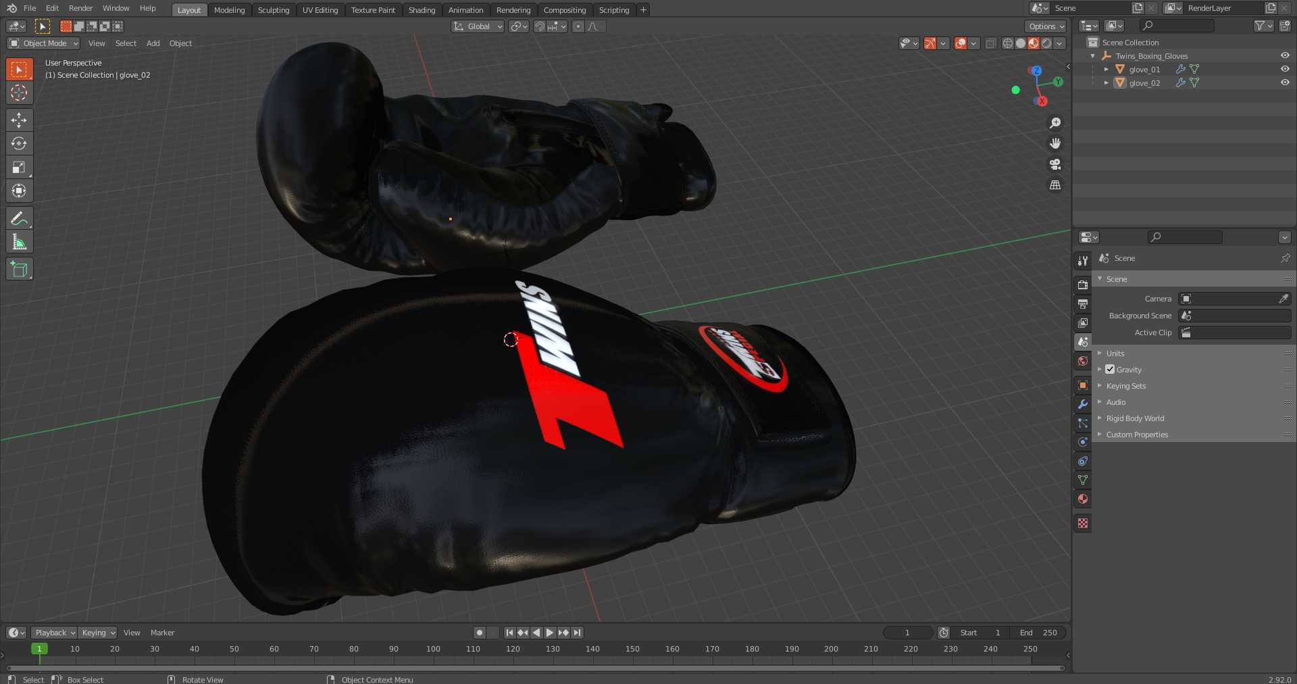Click the Pan view hand icon
Screen dimensions: 1297x684
1054,143
